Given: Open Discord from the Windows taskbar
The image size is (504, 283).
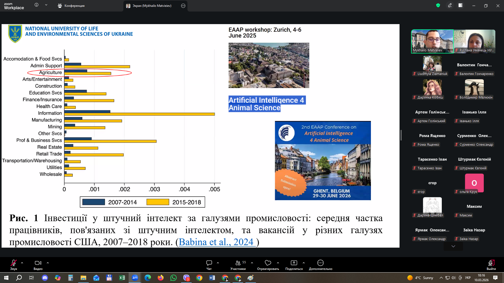Looking at the screenshot, I should [x=45, y=278].
